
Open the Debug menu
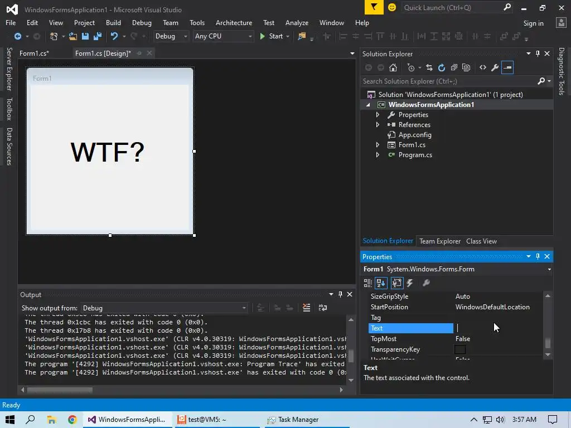(x=142, y=22)
